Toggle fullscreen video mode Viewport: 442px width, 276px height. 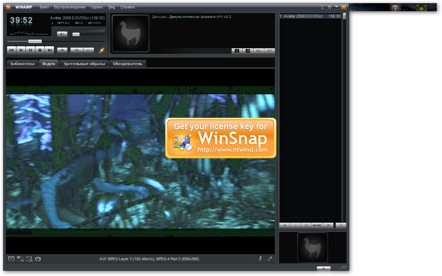11,259
